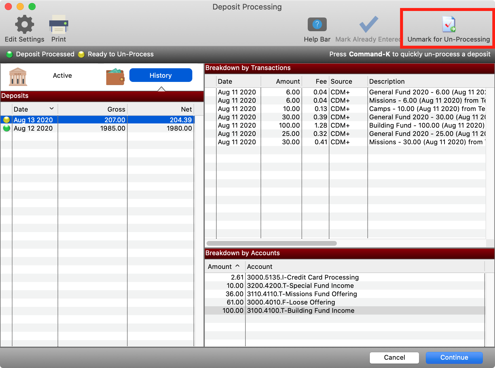The height and width of the screenshot is (368, 495).
Task: Select the Building Fund 100.00 transaction row
Action: 344,125
